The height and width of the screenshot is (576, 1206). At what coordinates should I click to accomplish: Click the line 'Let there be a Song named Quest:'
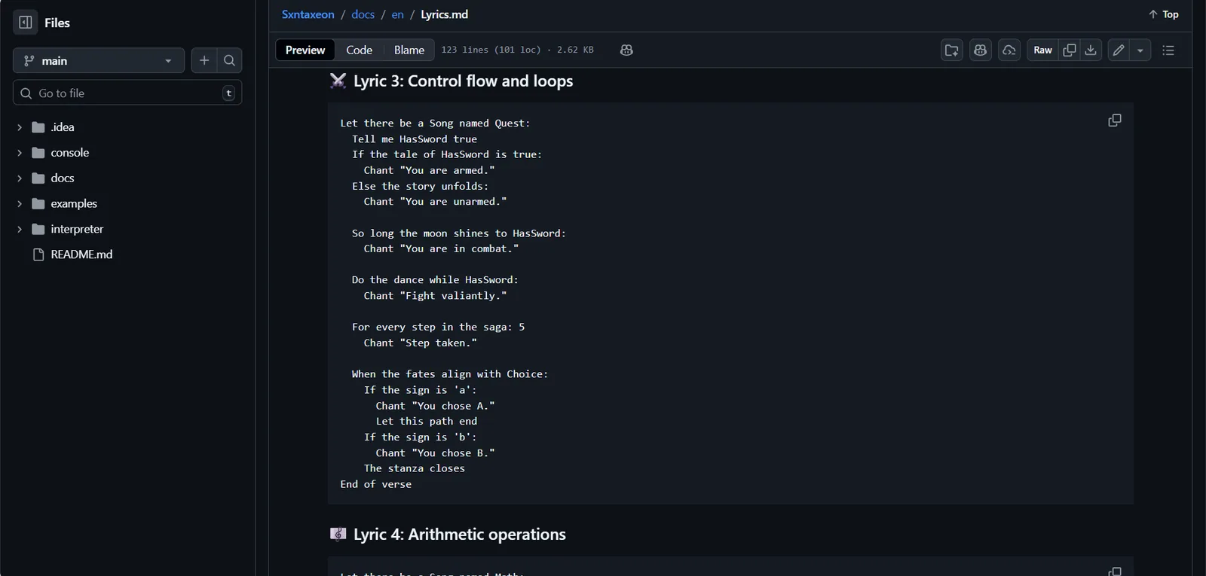pyautogui.click(x=435, y=123)
